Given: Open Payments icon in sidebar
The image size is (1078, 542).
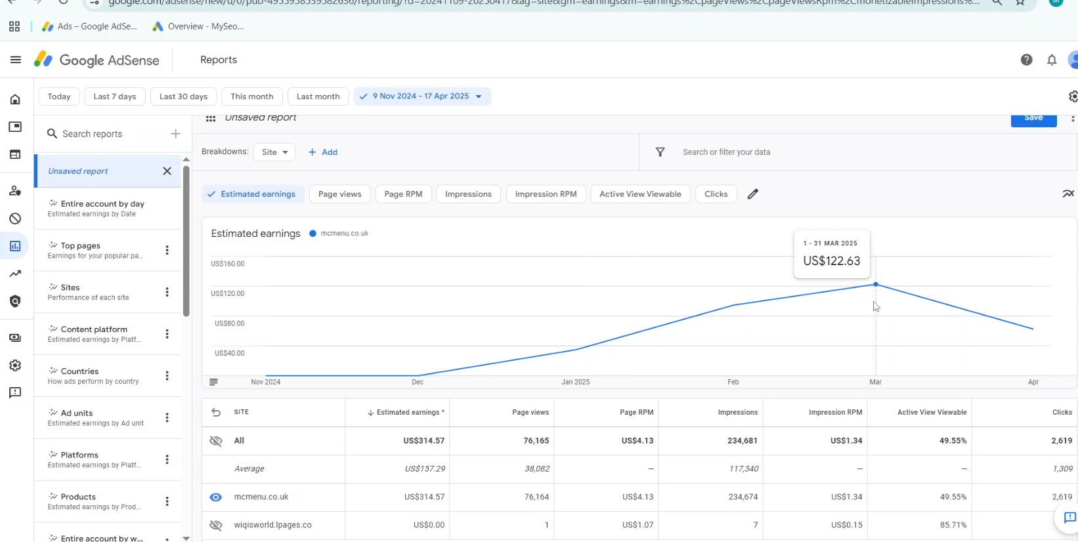Looking at the screenshot, I should coord(15,338).
